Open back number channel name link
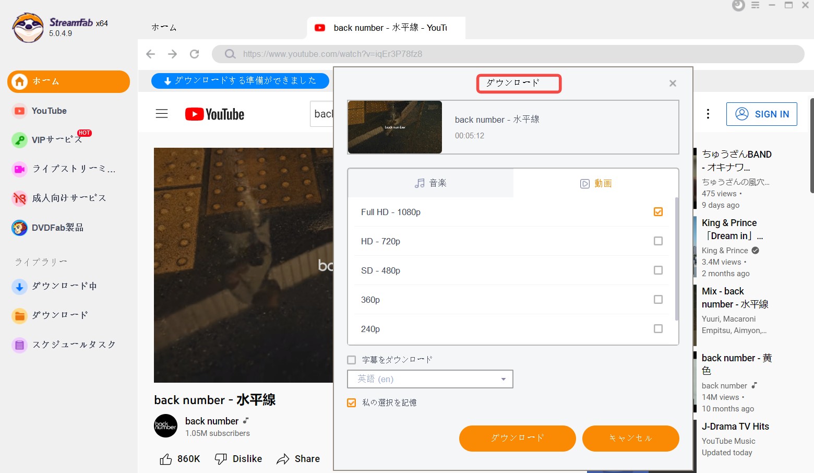The height and width of the screenshot is (473, 814). 212,421
